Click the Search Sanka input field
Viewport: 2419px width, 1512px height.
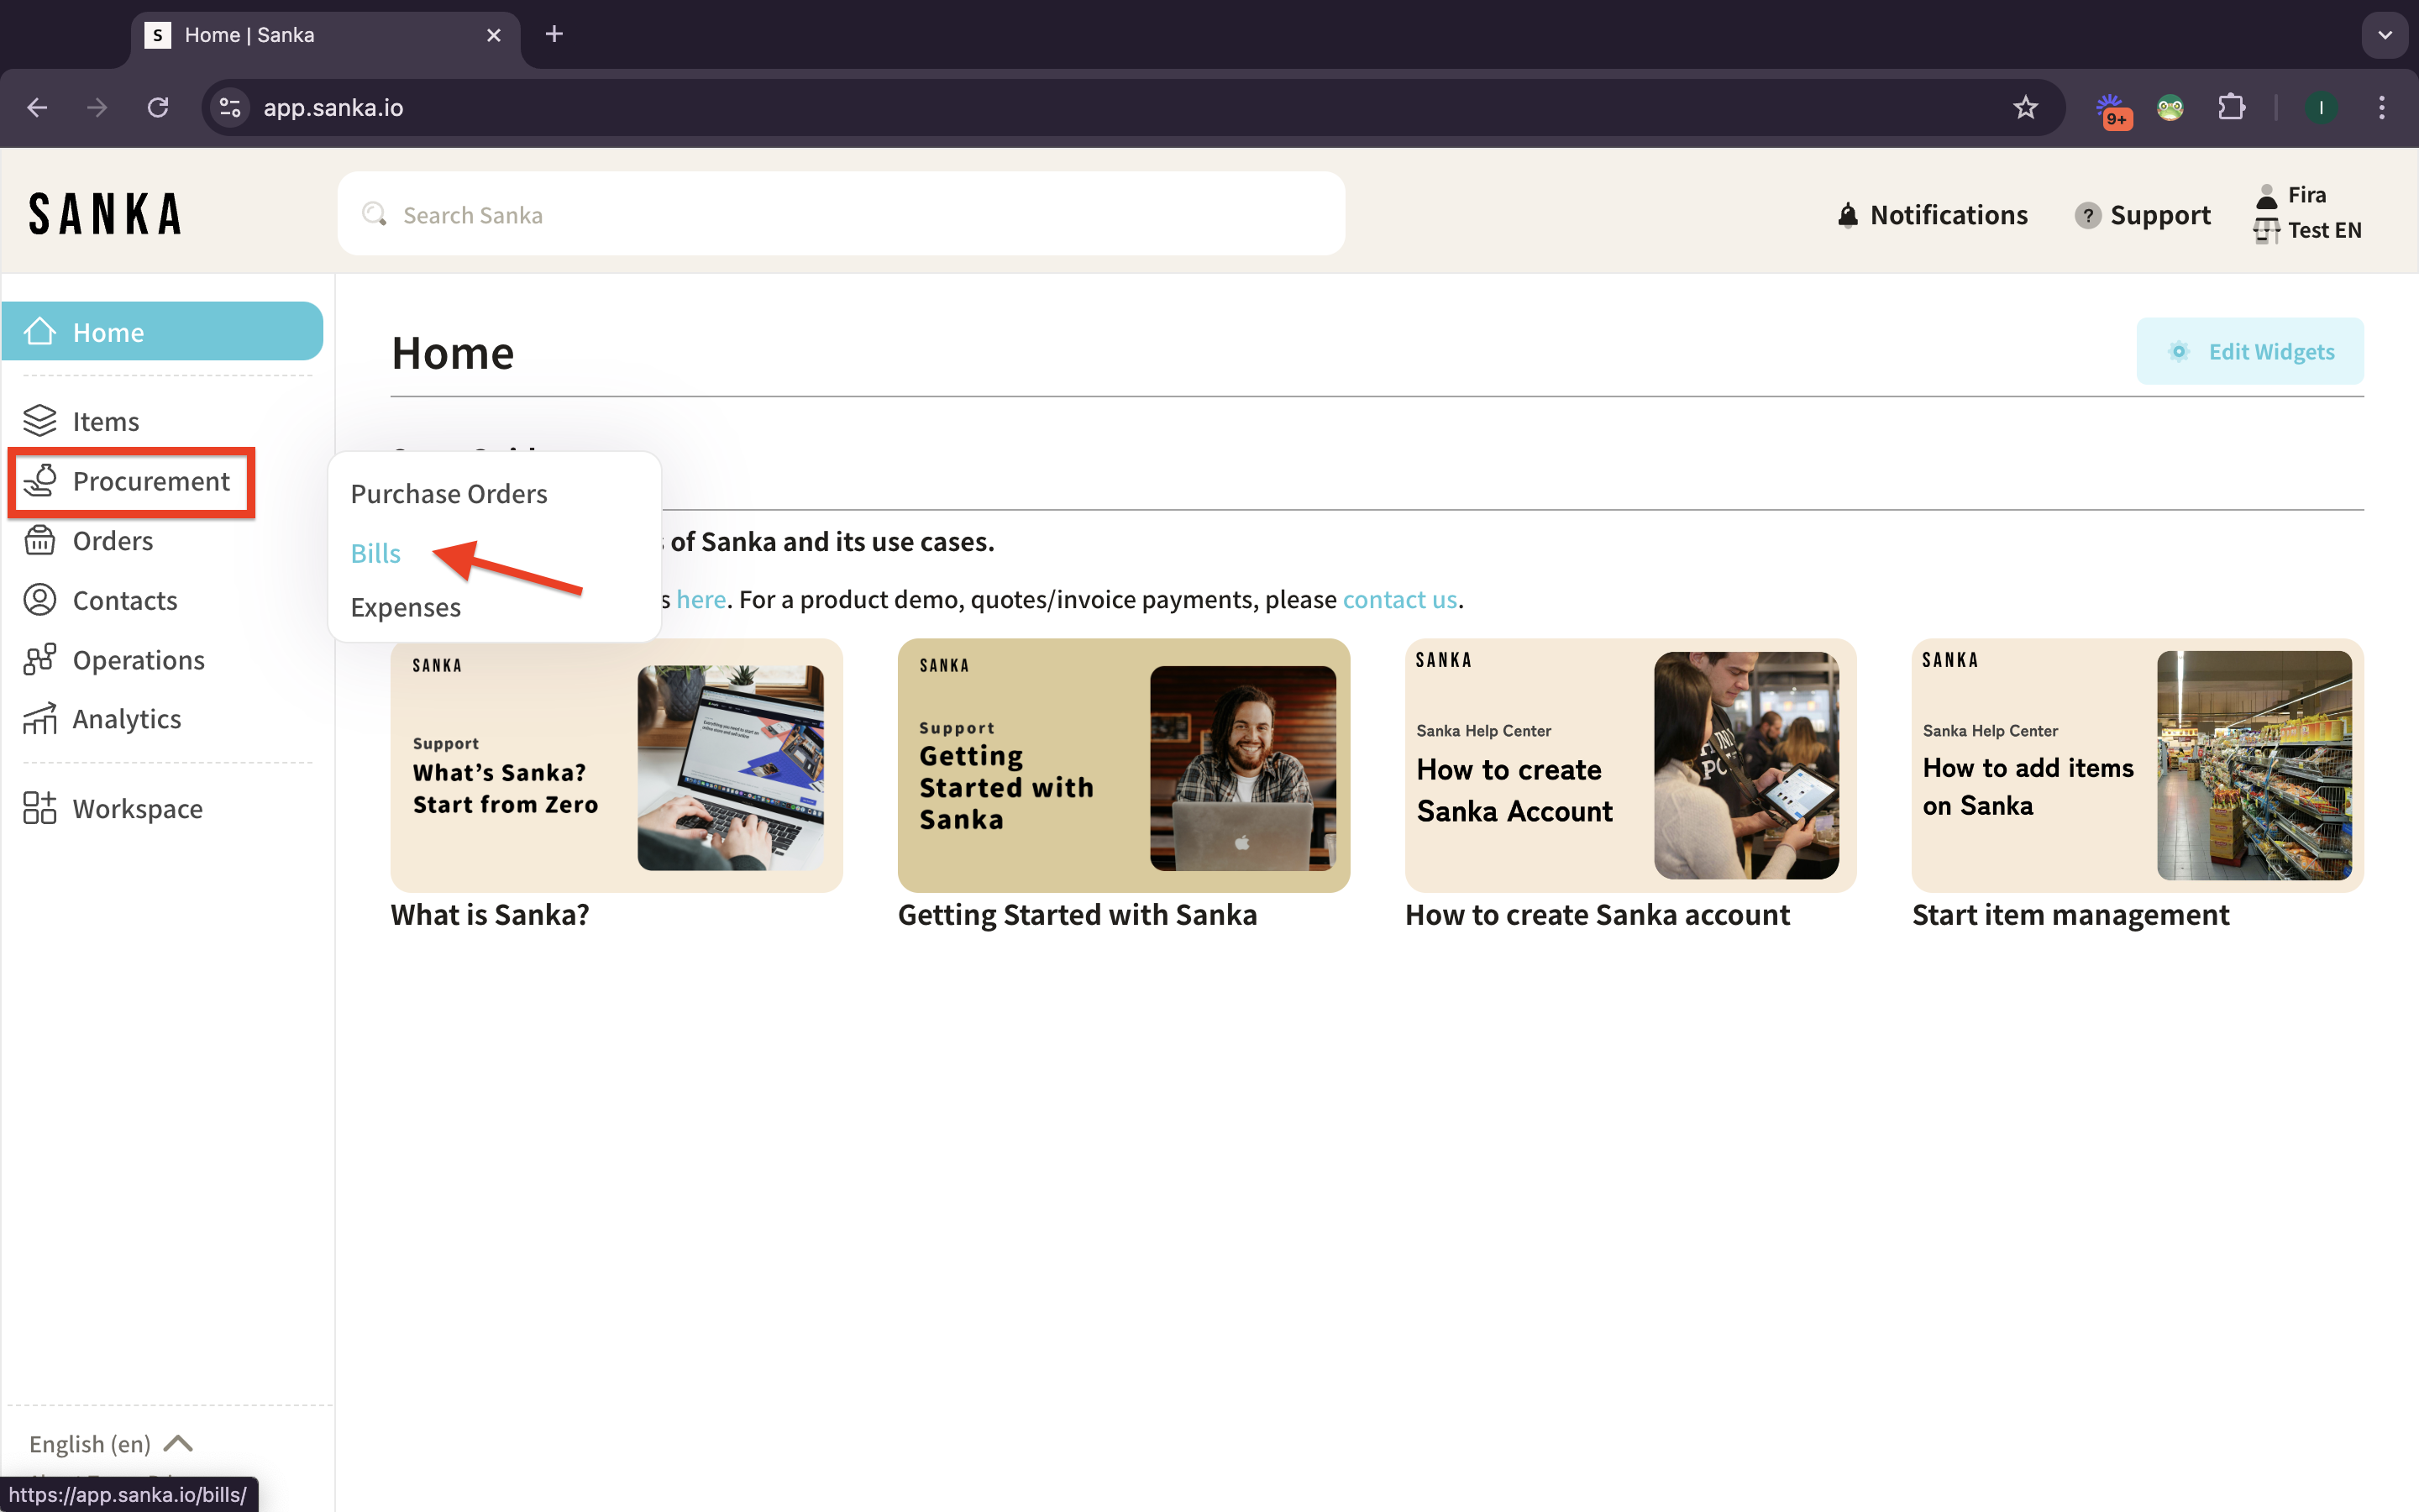842,215
